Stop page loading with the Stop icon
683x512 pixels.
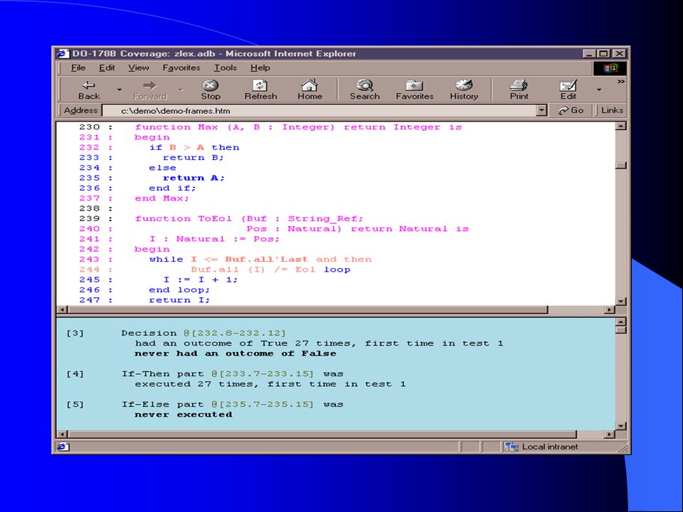211,90
